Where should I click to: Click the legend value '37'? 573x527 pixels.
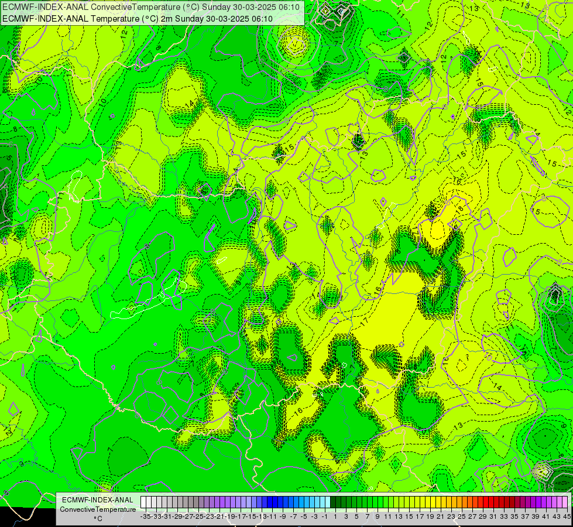coord(525,517)
